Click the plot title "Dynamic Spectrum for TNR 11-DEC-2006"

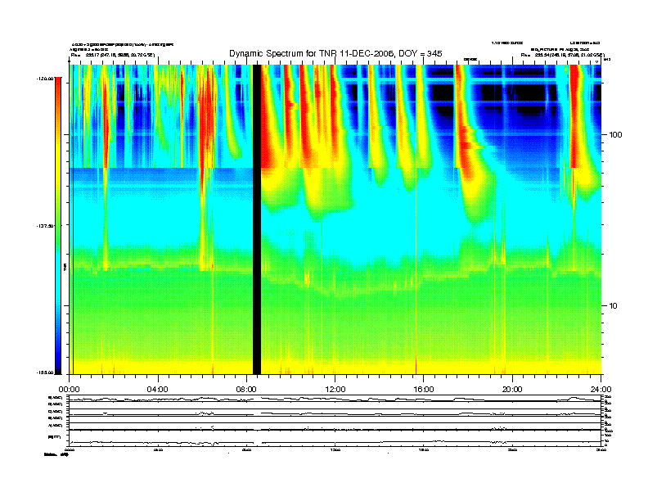[x=310, y=53]
